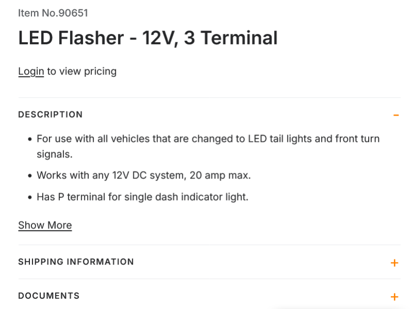Viewport: 413px width, 309px height.
Task: Click 'LED Flasher' in the product title
Action: 71,38
